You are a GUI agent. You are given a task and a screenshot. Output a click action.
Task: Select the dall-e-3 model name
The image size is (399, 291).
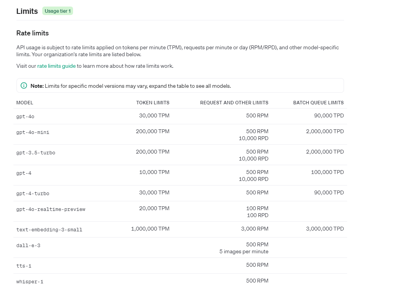coord(28,246)
